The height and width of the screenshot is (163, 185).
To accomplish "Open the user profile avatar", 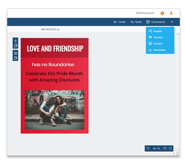I will (171, 13).
